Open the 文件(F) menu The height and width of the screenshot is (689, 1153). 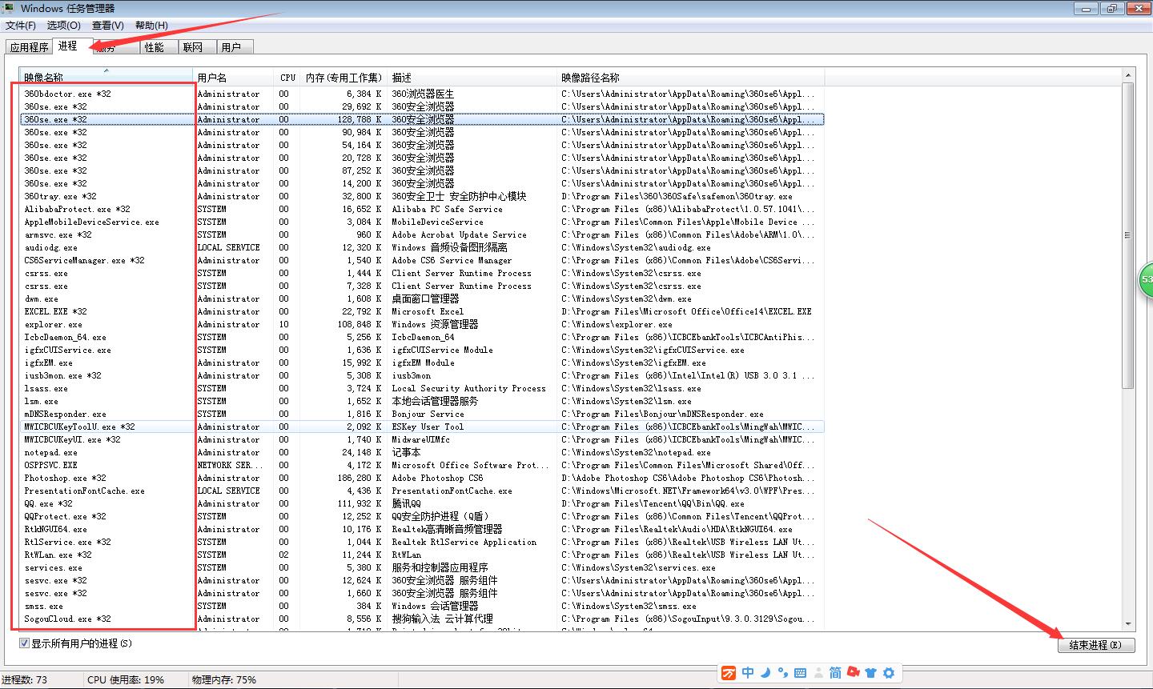(20, 25)
